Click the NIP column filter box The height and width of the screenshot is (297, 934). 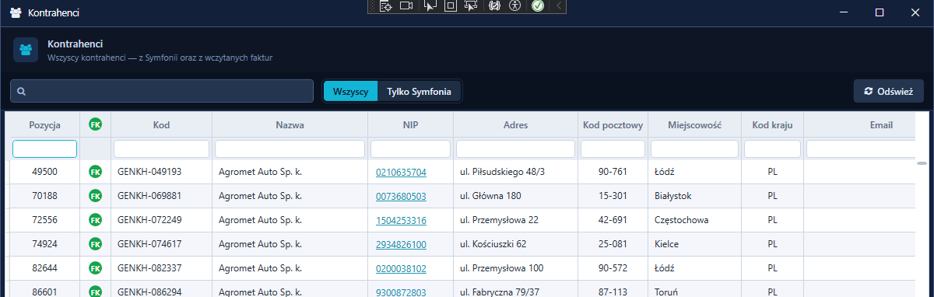pyautogui.click(x=410, y=148)
